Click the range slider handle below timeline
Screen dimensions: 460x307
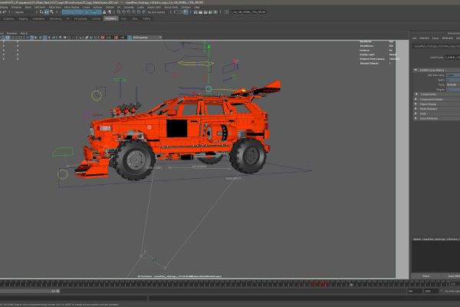click(58, 291)
